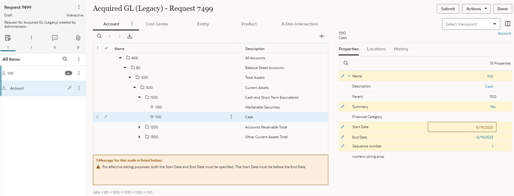
Task: Click the Start Date input field
Action: click(462, 127)
